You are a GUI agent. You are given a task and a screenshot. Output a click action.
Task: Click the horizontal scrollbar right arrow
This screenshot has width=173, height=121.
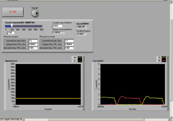(x=169, y=120)
